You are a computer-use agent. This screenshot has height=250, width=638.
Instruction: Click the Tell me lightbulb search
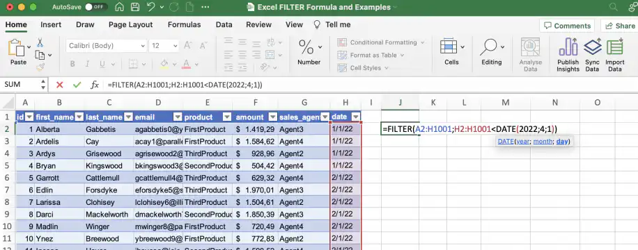(x=332, y=25)
